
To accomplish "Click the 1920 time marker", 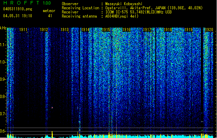I will click(209, 30).
